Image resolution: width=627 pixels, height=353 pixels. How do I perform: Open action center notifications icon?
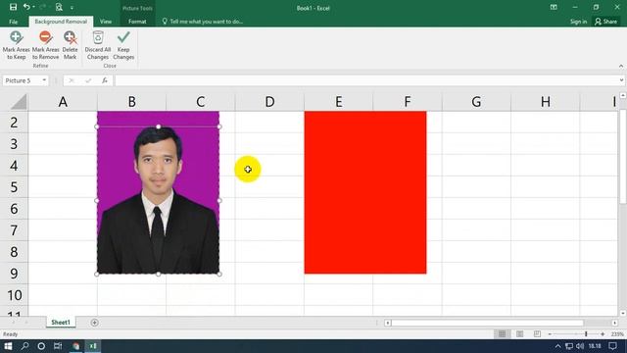[x=612, y=346]
